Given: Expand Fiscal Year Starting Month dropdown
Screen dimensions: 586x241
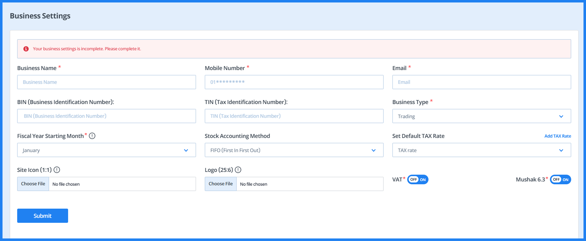Looking at the screenshot, I should point(106,150).
